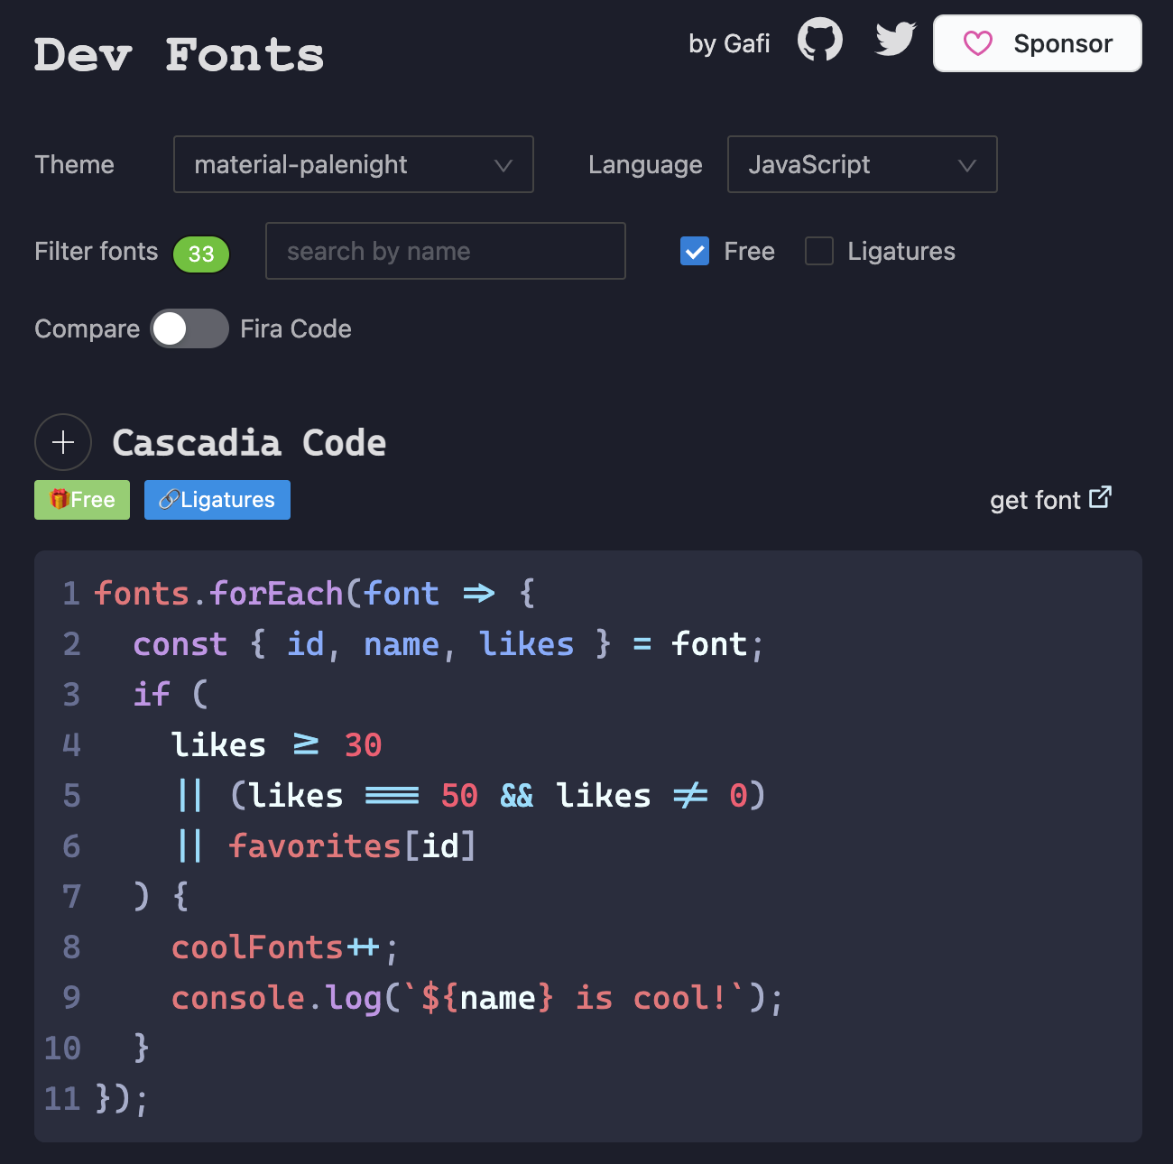Image resolution: width=1173 pixels, height=1164 pixels.
Task: Click the Cascadia Code font heading
Action: [x=249, y=443]
